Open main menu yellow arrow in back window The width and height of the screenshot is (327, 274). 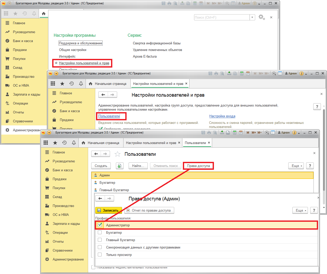(x=9, y=3)
